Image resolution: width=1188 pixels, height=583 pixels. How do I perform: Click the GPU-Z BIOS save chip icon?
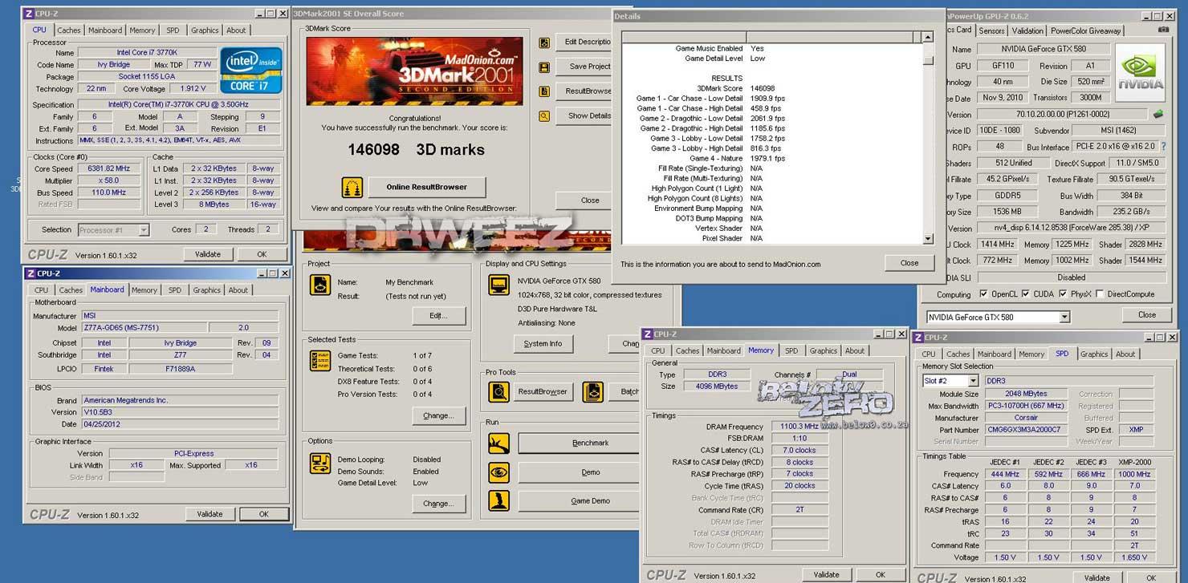[1158, 115]
